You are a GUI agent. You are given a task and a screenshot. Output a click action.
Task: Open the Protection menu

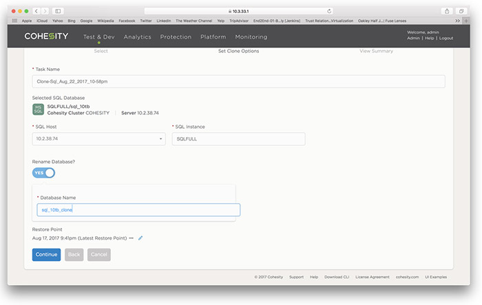(176, 37)
